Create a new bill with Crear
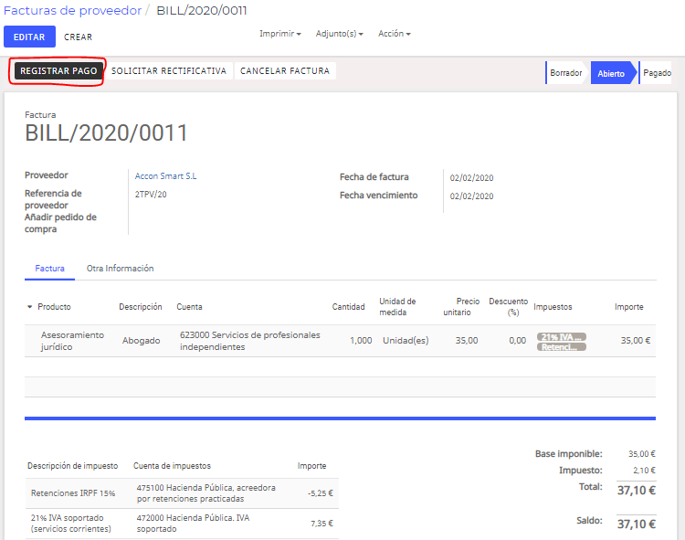Image resolution: width=685 pixels, height=540 pixels. [79, 37]
